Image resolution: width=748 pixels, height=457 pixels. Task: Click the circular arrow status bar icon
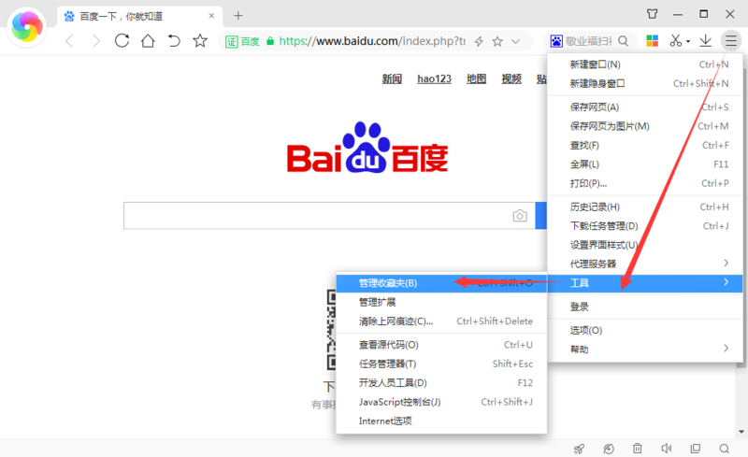pyautogui.click(x=609, y=449)
